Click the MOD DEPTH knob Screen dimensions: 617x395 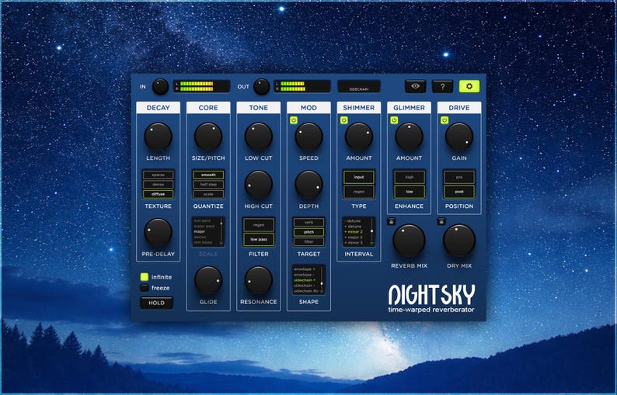pyautogui.click(x=309, y=185)
